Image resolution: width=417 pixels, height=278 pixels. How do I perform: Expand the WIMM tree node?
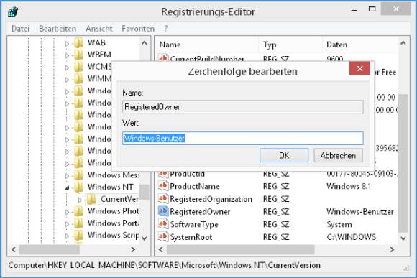tap(67, 79)
